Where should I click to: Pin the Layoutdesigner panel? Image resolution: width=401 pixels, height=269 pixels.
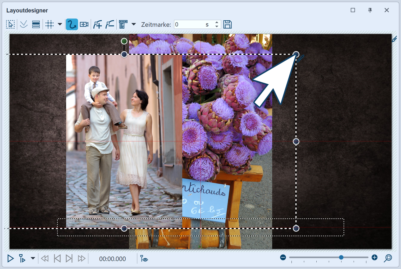click(370, 10)
